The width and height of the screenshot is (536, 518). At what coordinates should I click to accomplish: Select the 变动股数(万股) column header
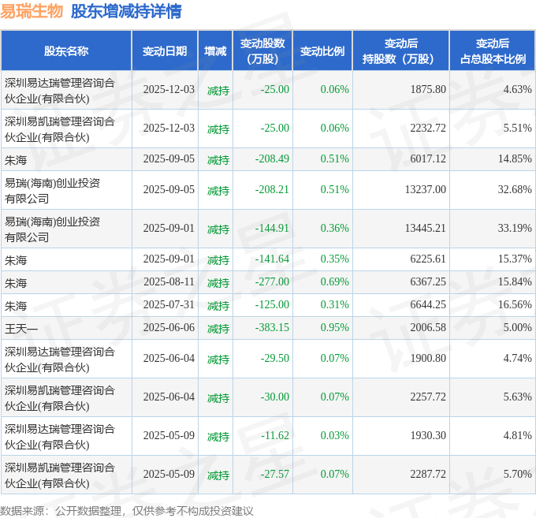pos(262,51)
